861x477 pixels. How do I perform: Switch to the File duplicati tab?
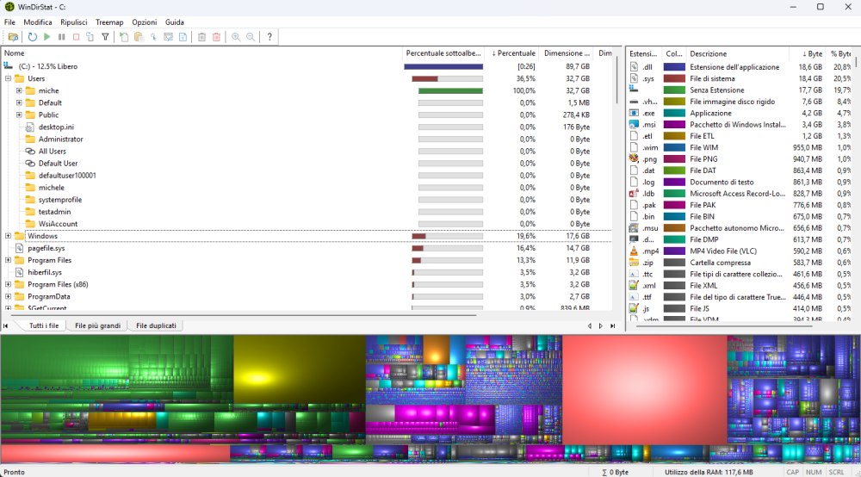[156, 326]
